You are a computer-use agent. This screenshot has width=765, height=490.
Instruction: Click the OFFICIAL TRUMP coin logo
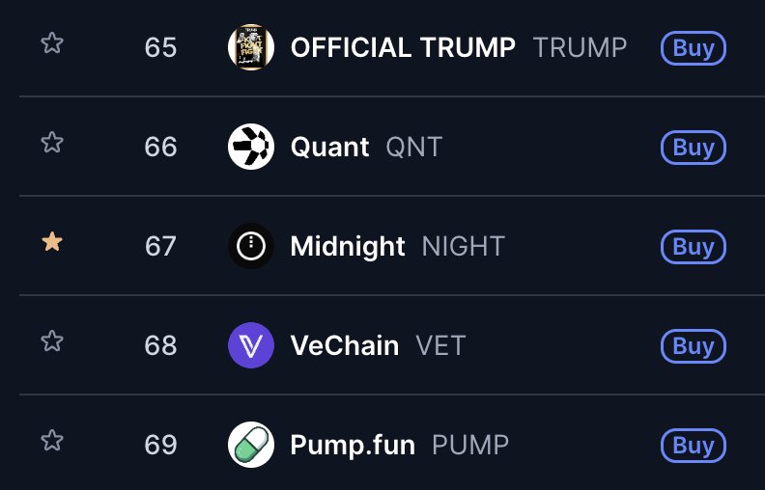click(x=251, y=47)
